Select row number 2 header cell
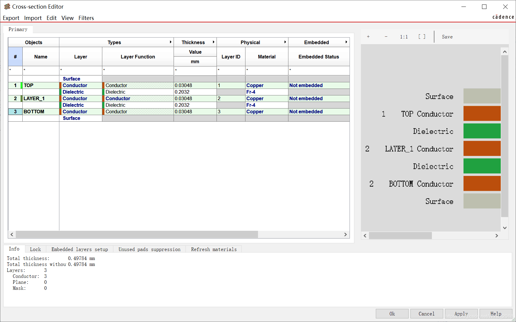Screen dimensions: 516x322 (15, 98)
